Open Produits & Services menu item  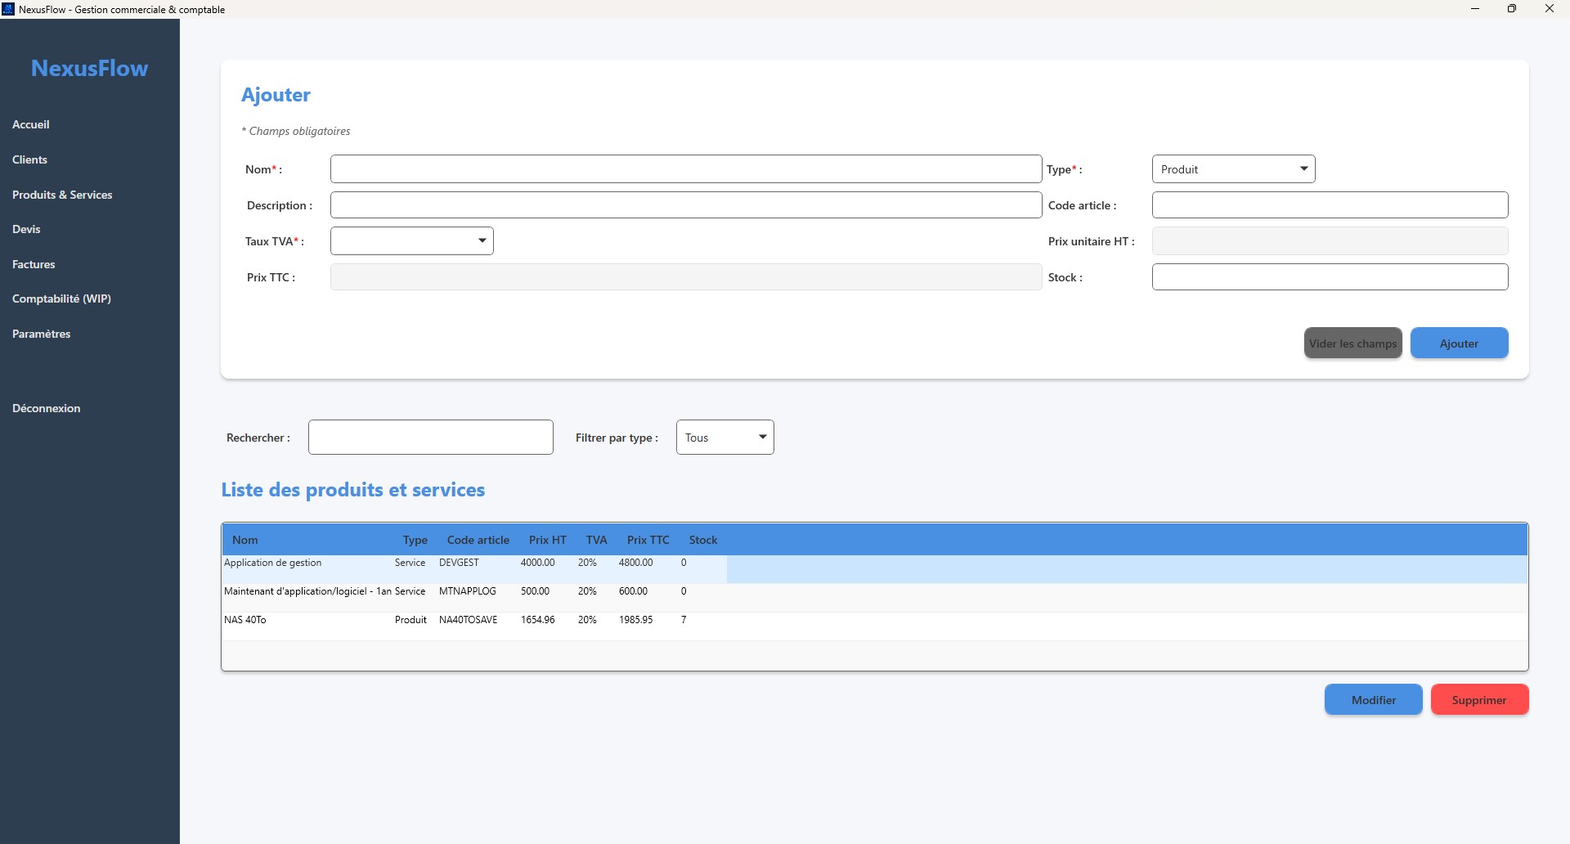(62, 195)
